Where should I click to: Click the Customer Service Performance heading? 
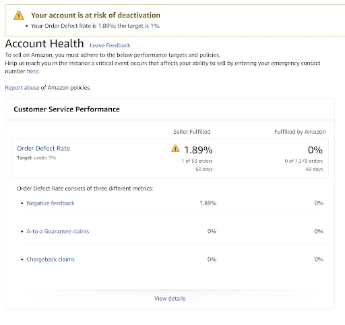pos(67,109)
